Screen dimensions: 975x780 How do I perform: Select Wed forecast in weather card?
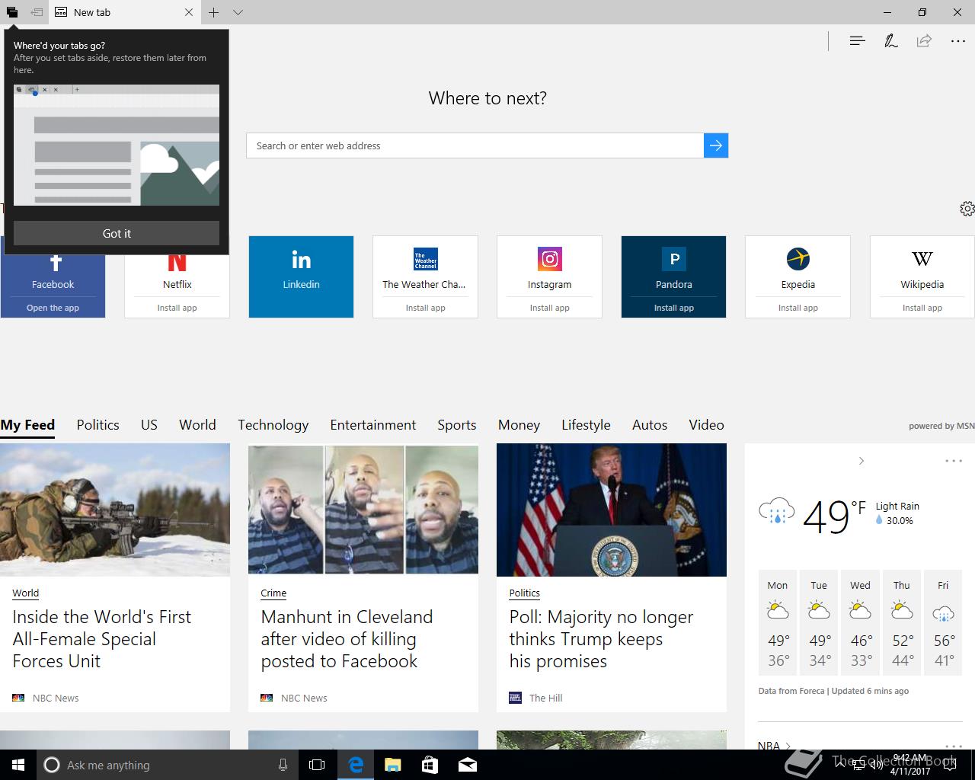tap(860, 622)
